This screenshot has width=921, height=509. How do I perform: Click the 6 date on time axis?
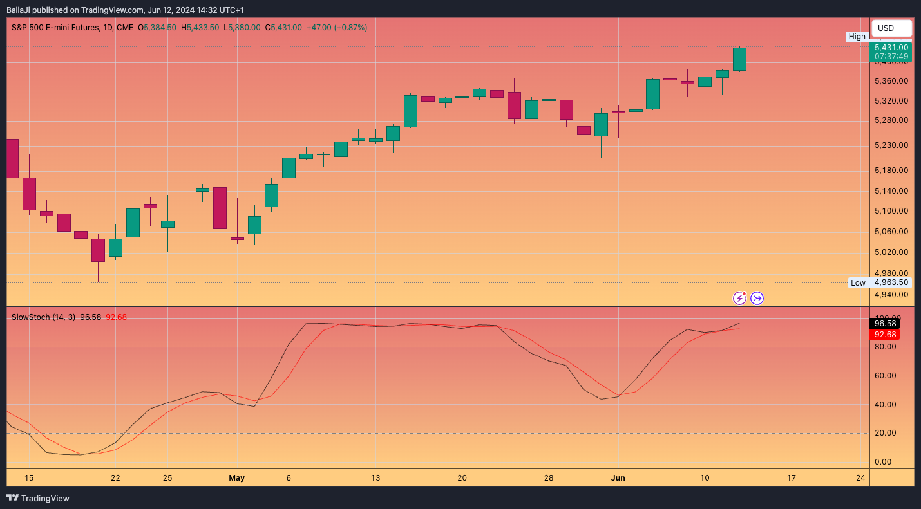point(289,477)
